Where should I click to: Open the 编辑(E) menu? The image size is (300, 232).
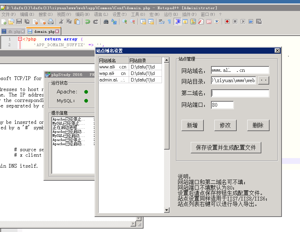click(27, 14)
